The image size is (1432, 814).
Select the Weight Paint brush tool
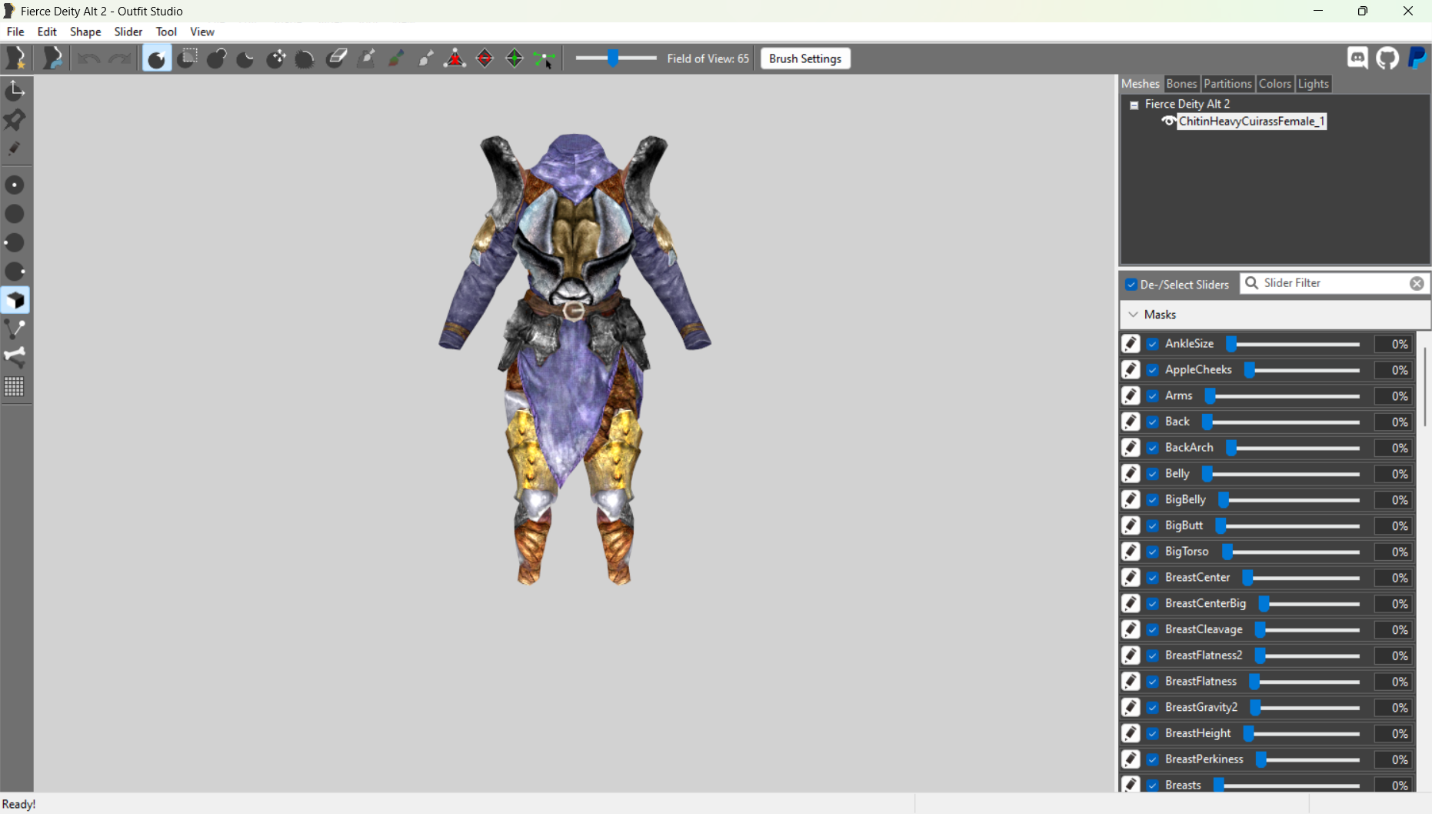tap(367, 58)
